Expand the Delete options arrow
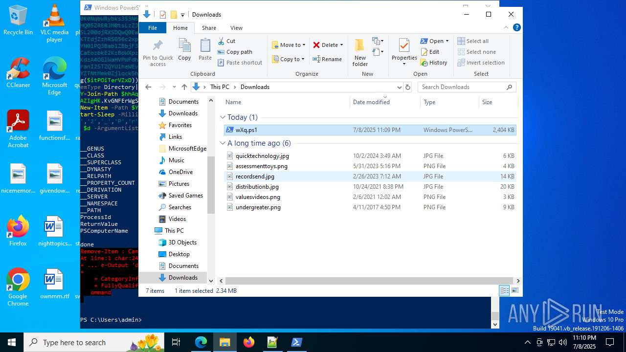Image resolution: width=626 pixels, height=352 pixels. [x=341, y=45]
